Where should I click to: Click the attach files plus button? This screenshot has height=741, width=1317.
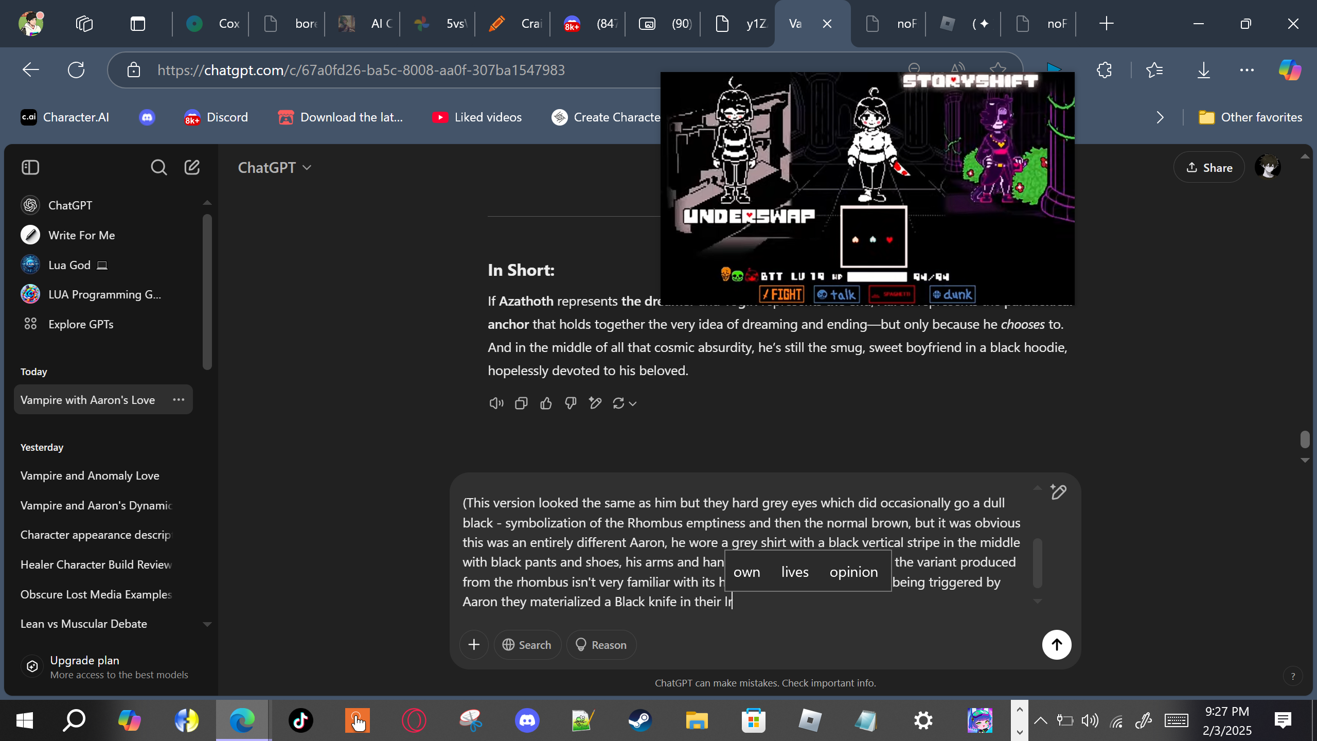tap(474, 645)
